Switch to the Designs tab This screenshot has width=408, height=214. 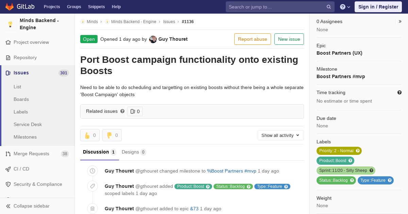tap(134, 152)
